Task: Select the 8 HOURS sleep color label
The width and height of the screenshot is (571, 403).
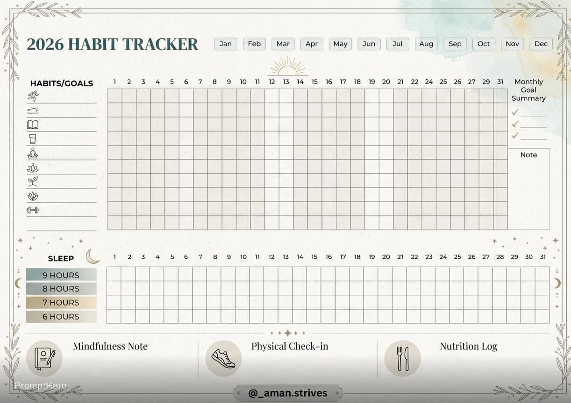Action: [x=61, y=289]
